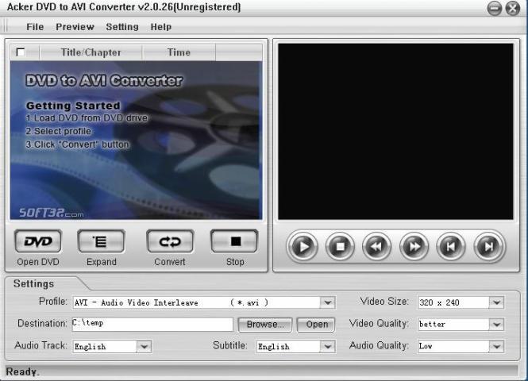This screenshot has height=381, width=528.
Task: Open the Profile dropdown list
Action: [x=328, y=302]
